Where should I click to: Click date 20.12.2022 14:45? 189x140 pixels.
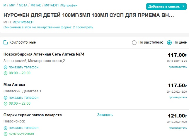177,61
